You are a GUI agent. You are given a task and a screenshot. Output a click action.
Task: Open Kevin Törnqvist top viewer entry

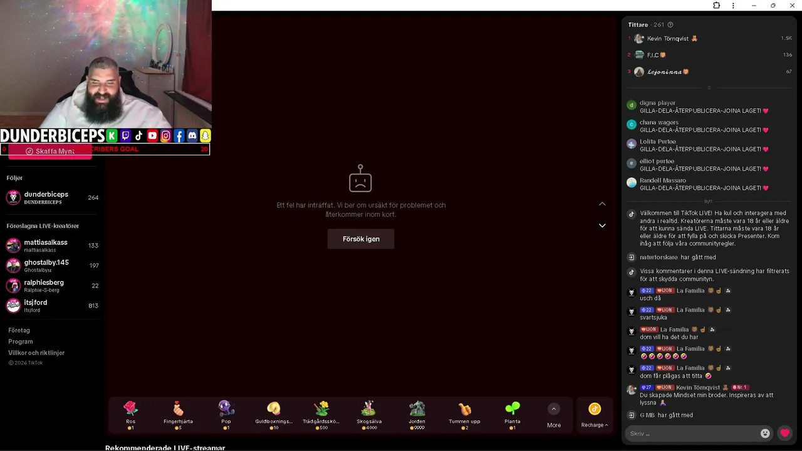tap(711, 38)
